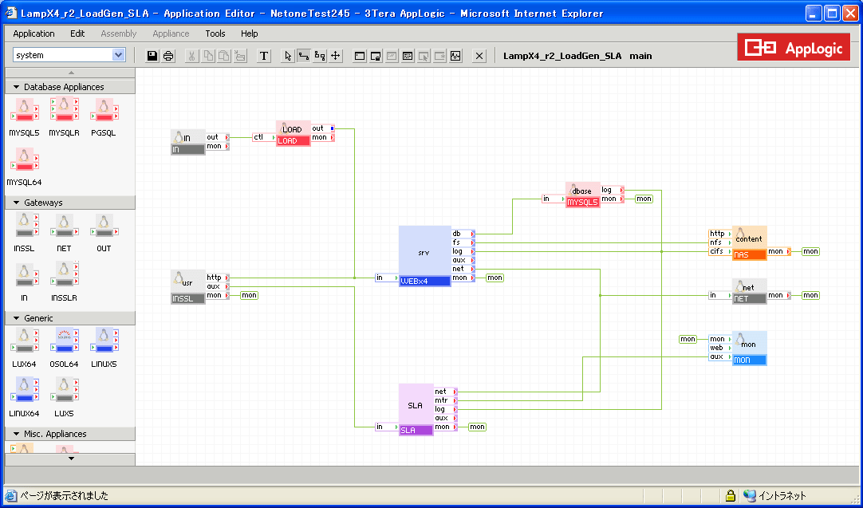Click the ctl terminal on LOAD
The width and height of the screenshot is (863, 508).
point(264,137)
